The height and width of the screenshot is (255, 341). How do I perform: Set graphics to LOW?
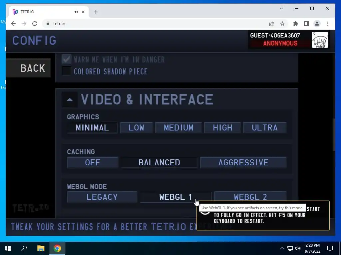click(x=136, y=127)
